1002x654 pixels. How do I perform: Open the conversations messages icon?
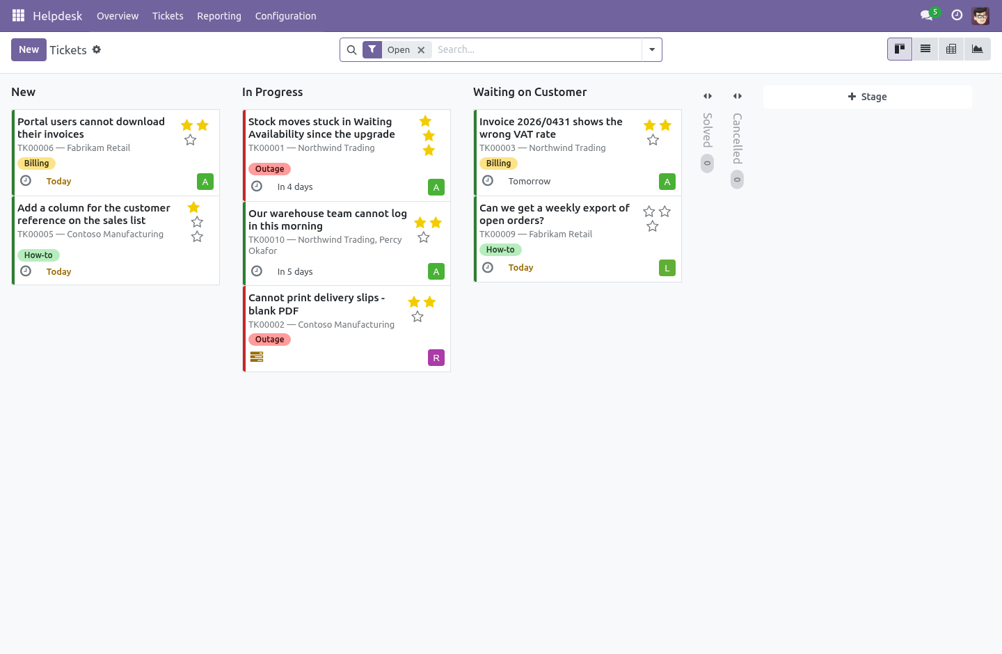[x=926, y=15]
